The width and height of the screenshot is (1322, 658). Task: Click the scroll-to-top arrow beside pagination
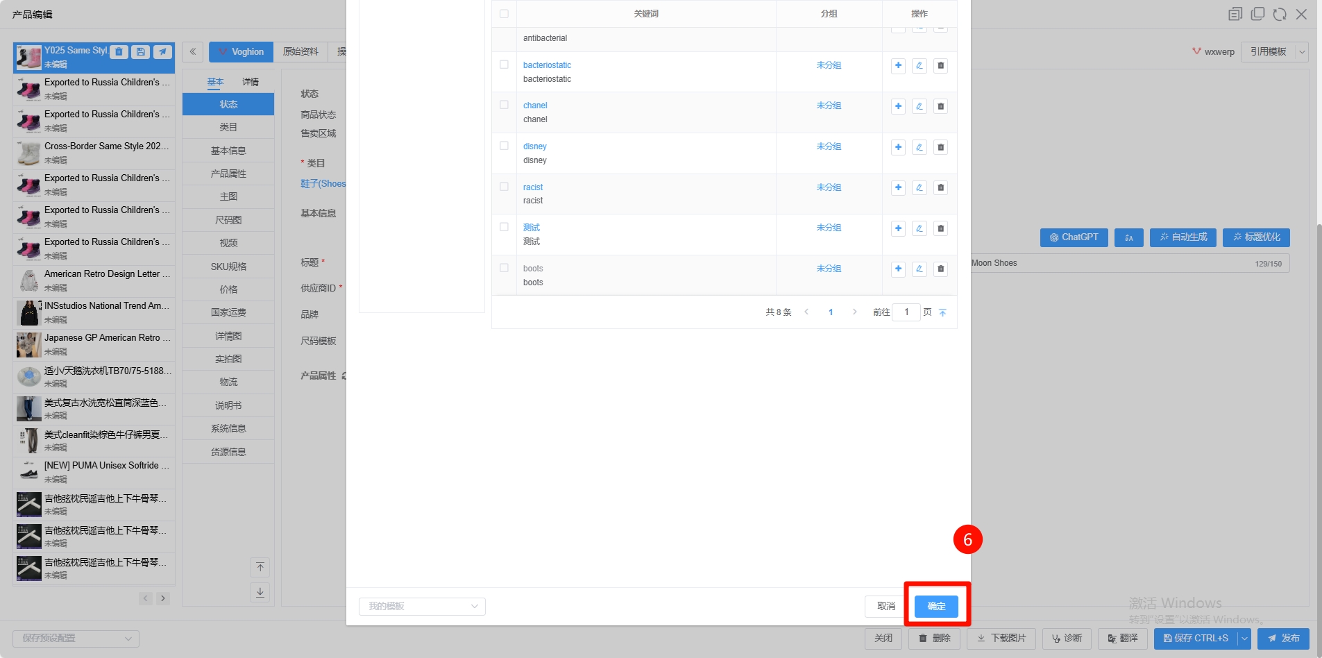[x=942, y=312]
